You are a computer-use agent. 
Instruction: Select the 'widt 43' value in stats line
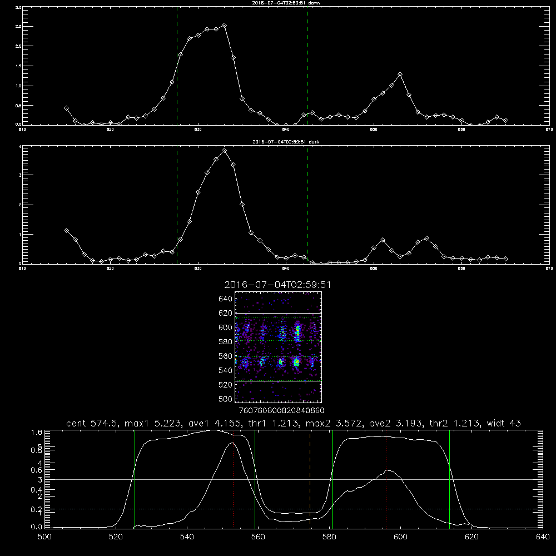(x=504, y=423)
